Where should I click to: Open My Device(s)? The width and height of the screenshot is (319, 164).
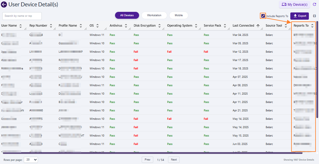[294, 4]
